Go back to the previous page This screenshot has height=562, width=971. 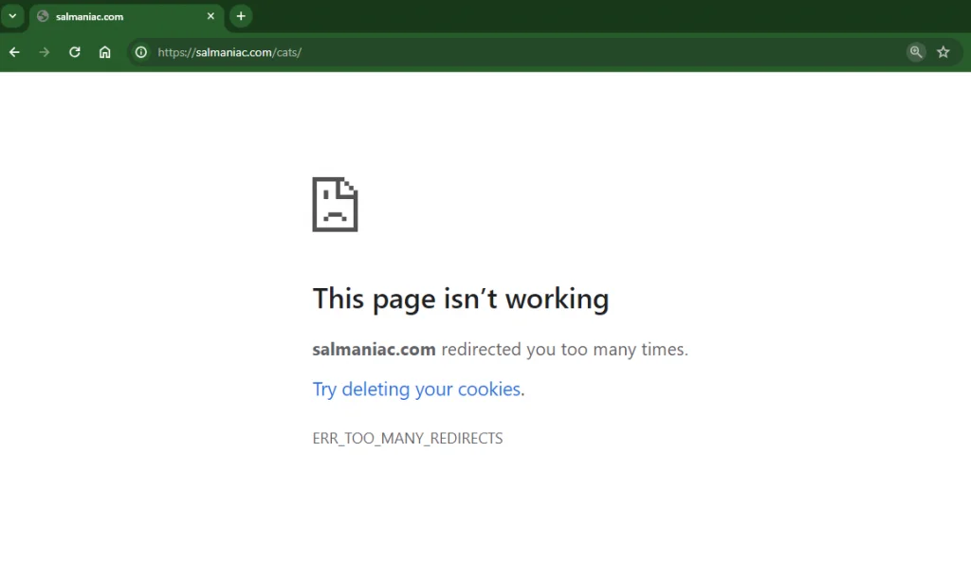pyautogui.click(x=14, y=53)
